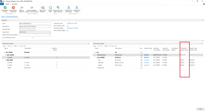Viewport: 205px width, 111px height.
Task: Toggle Active checkbox for ALL STORES row
Action: point(141,57)
